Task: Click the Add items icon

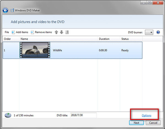Action: point(13,32)
